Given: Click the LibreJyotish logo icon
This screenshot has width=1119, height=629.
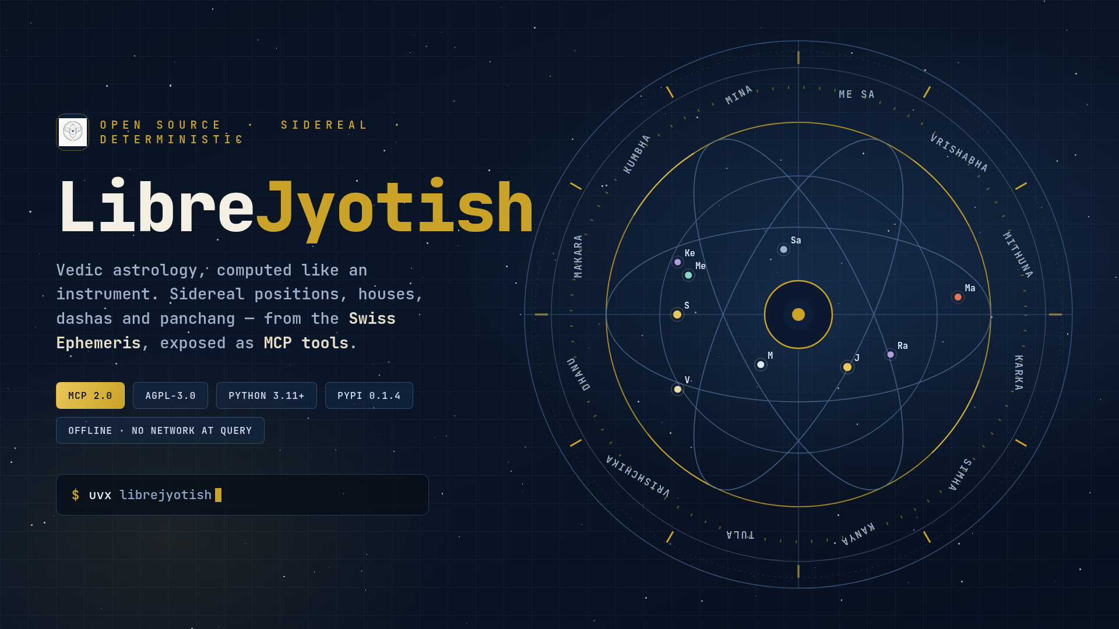Looking at the screenshot, I should 72,132.
